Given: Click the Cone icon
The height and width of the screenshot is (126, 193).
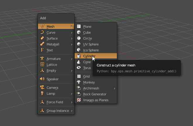Looking at the screenshot, I should point(79,62).
